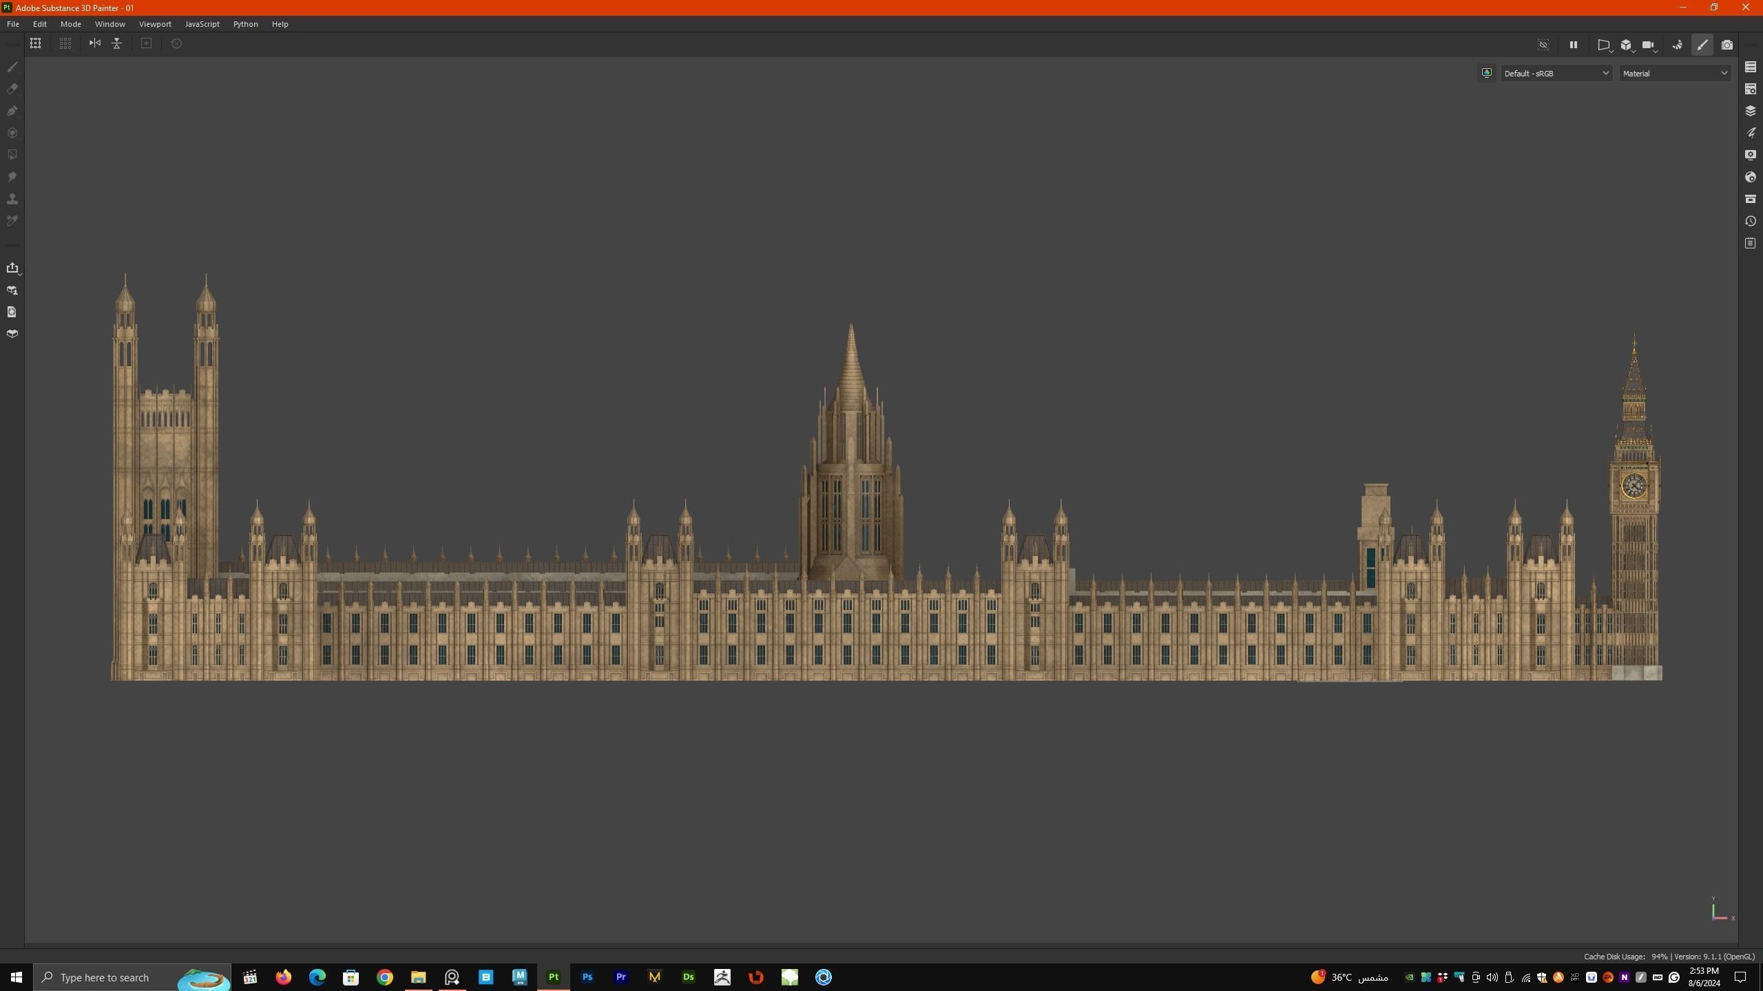Open Google Chrome from the taskbar
Image resolution: width=1763 pixels, height=991 pixels.
click(x=385, y=977)
